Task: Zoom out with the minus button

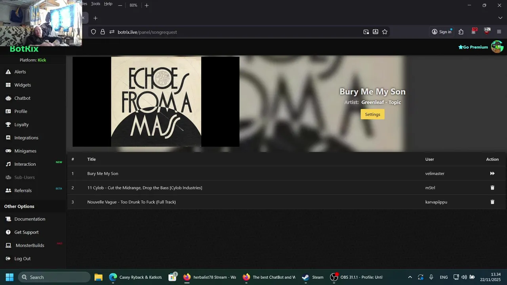Action: (120, 5)
